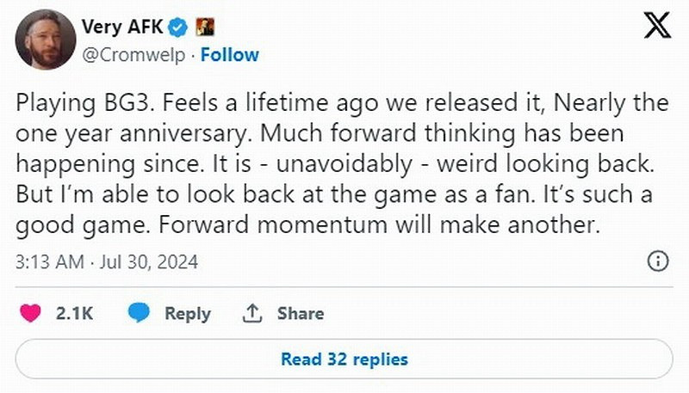Click the 3:13 AM time text
The width and height of the screenshot is (689, 393).
point(50,261)
